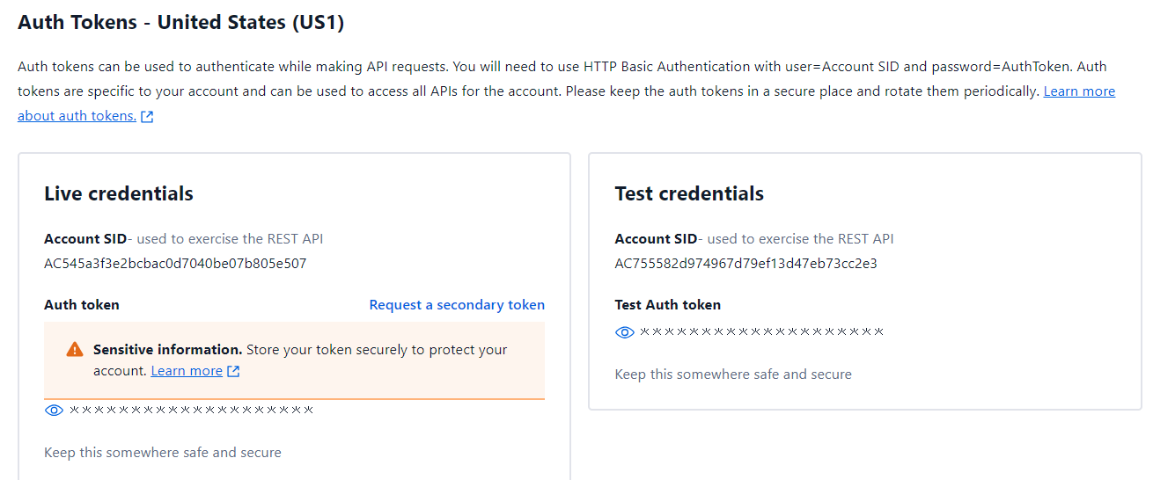The width and height of the screenshot is (1153, 480).
Task: Click the masked Test Auth token asterisks
Action: point(761,332)
